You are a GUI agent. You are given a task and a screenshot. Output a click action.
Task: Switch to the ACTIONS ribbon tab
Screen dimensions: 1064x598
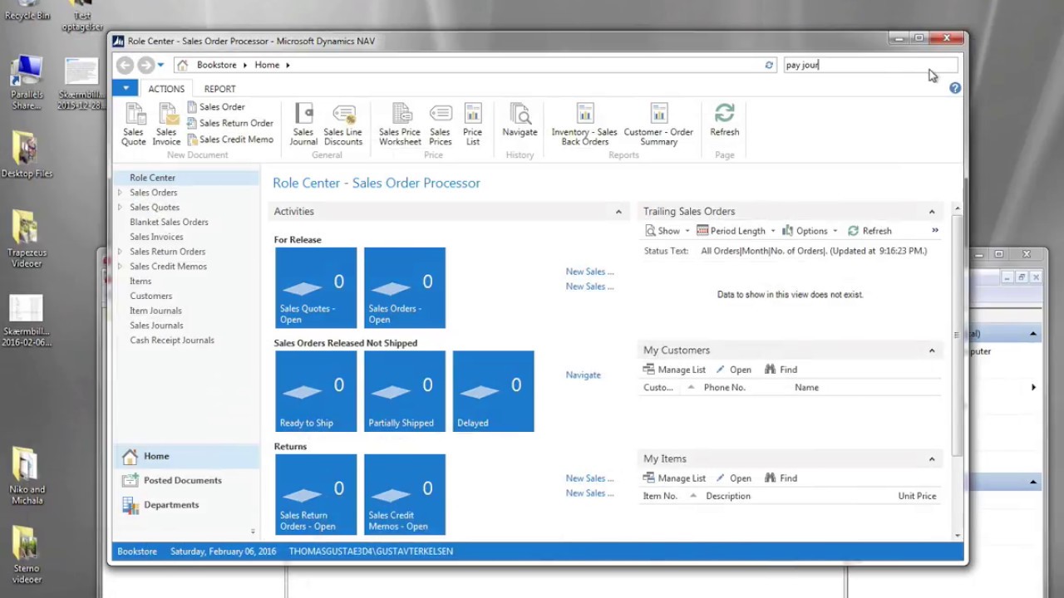pyautogui.click(x=166, y=89)
